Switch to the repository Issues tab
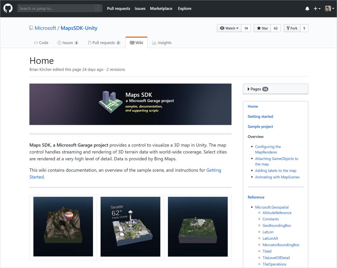Screen dimensions: 337x268 coord(68,43)
